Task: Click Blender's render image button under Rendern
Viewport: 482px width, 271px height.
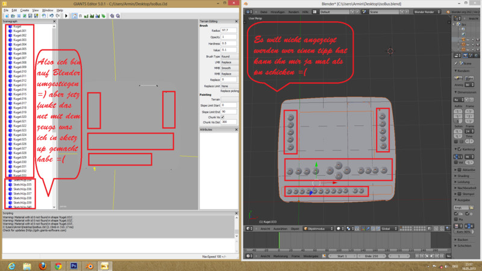Action: point(458,78)
